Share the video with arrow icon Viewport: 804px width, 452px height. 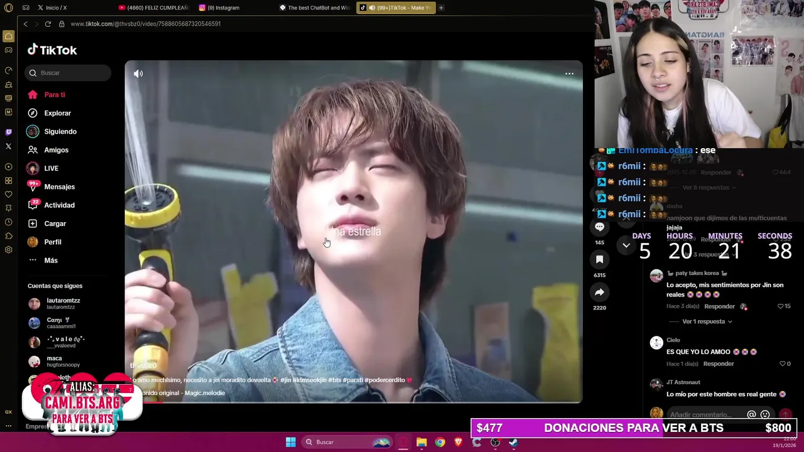tap(599, 292)
